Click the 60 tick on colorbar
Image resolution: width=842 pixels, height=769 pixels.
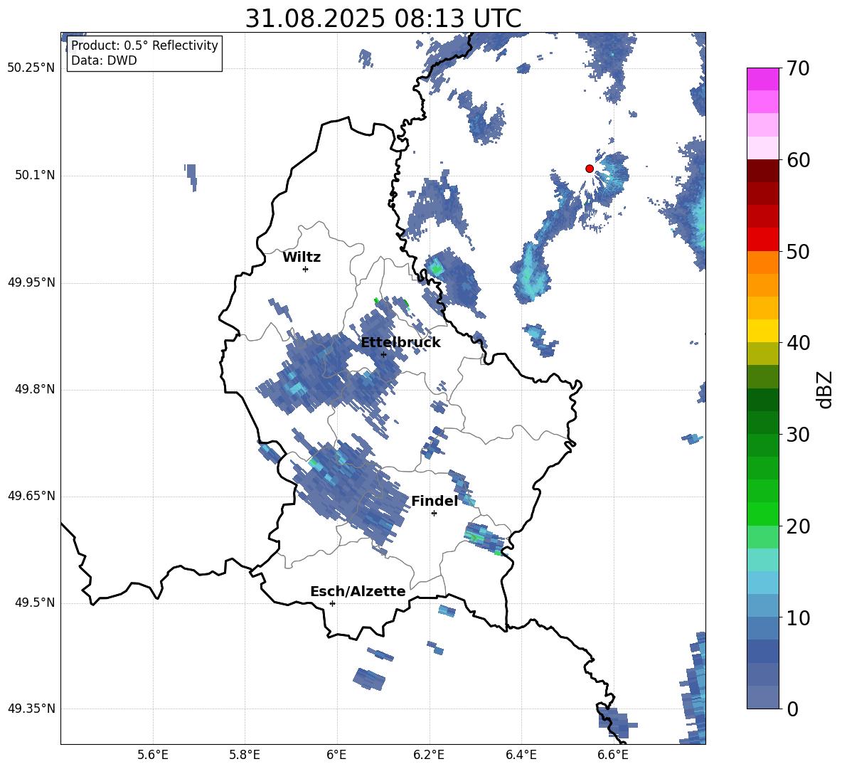(x=799, y=160)
